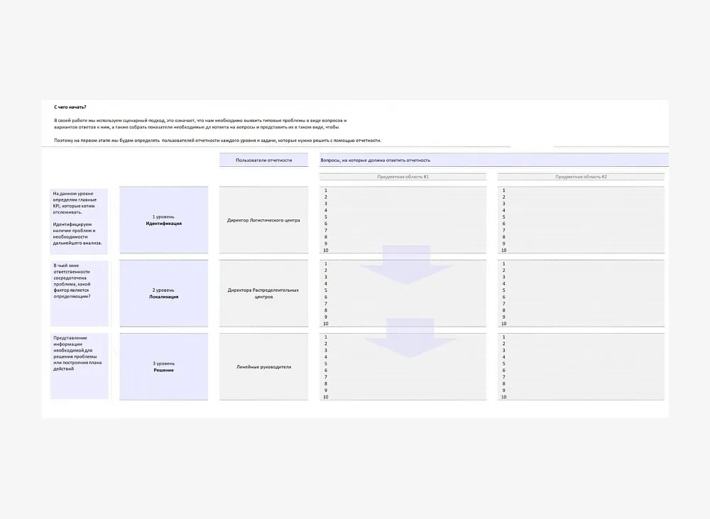Select the 'Директор Логистического центра' cell

point(263,220)
